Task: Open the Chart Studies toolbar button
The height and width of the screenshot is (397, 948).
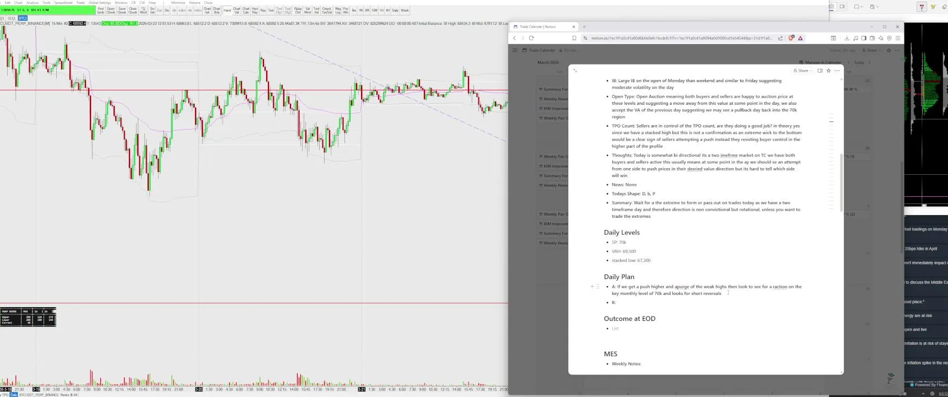Action: click(x=217, y=10)
